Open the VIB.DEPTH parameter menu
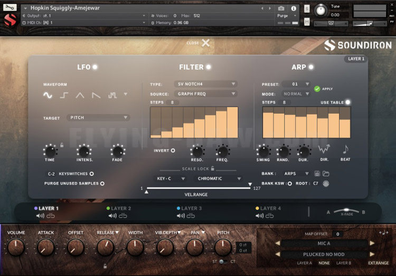 point(179,233)
